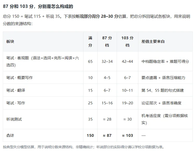The width and height of the screenshot is (194, 151).
Task: Click the cell '4–5'
Action: (x=107, y=78)
